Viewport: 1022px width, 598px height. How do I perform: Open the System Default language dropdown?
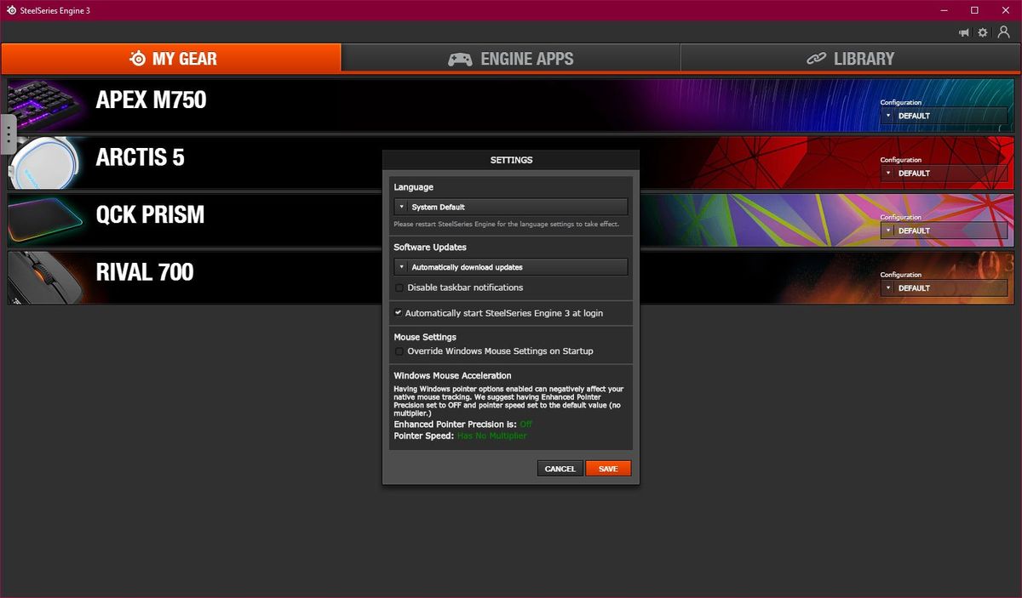coord(510,206)
